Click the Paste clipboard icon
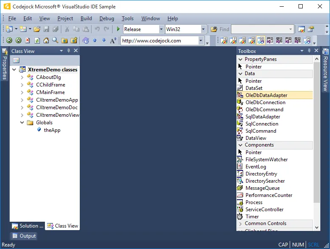 click(86, 29)
